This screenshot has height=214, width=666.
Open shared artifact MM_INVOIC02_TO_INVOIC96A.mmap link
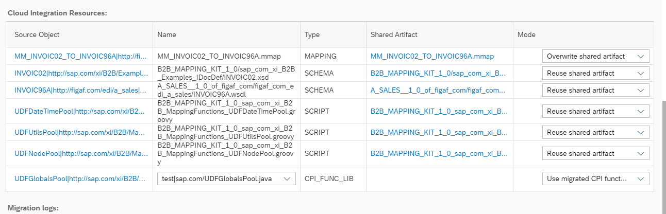point(432,56)
